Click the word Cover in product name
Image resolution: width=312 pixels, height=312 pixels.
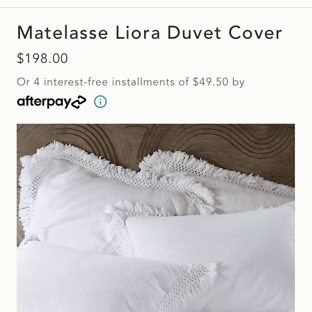click(255, 32)
